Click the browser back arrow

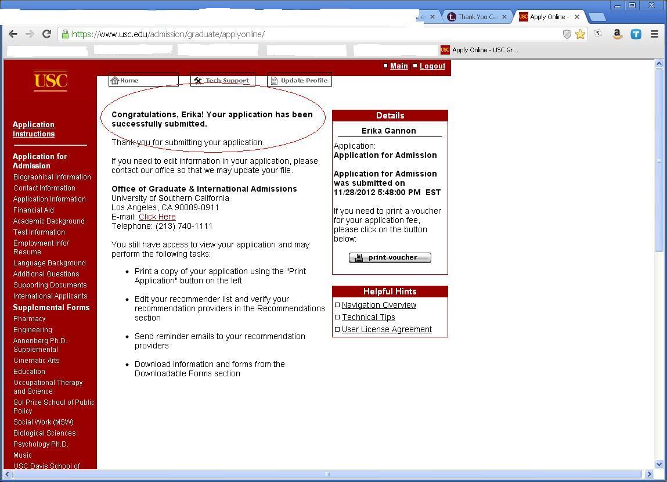coord(13,34)
